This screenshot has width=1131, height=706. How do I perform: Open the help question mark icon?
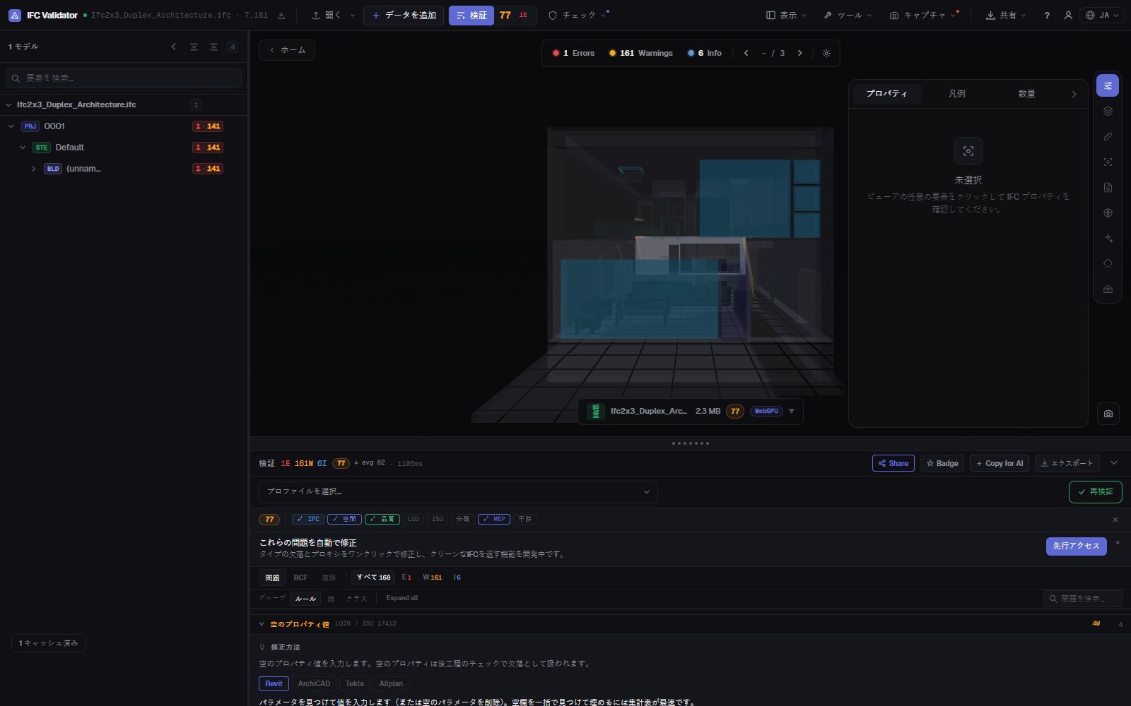[x=1047, y=16]
